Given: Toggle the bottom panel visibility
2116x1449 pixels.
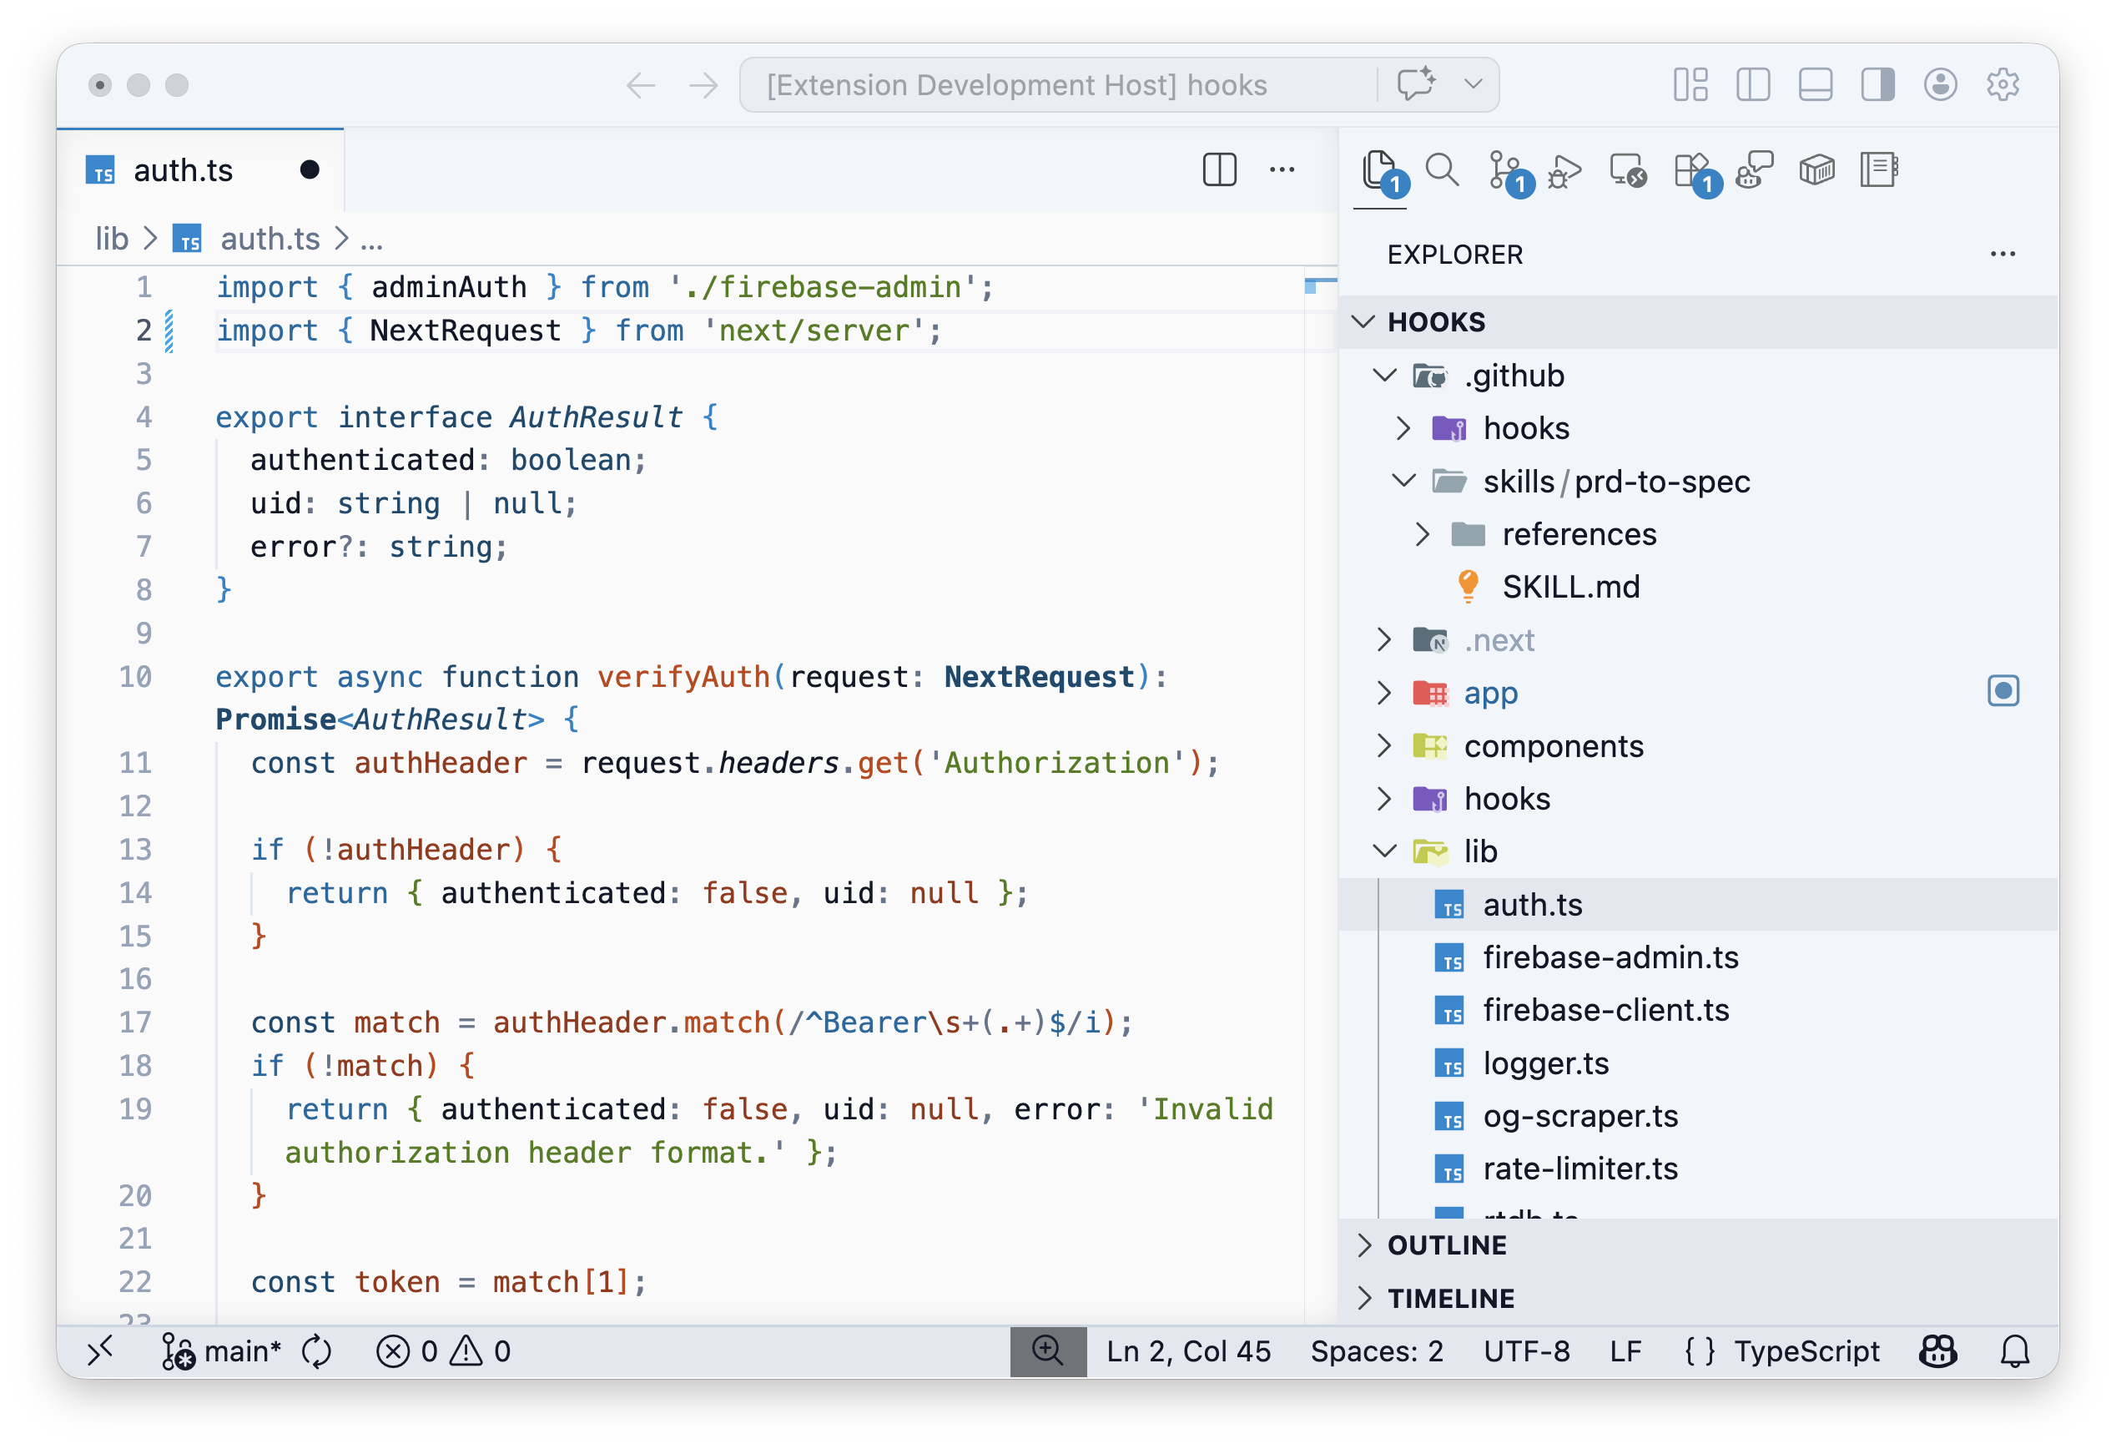Looking at the screenshot, I should click(1815, 84).
